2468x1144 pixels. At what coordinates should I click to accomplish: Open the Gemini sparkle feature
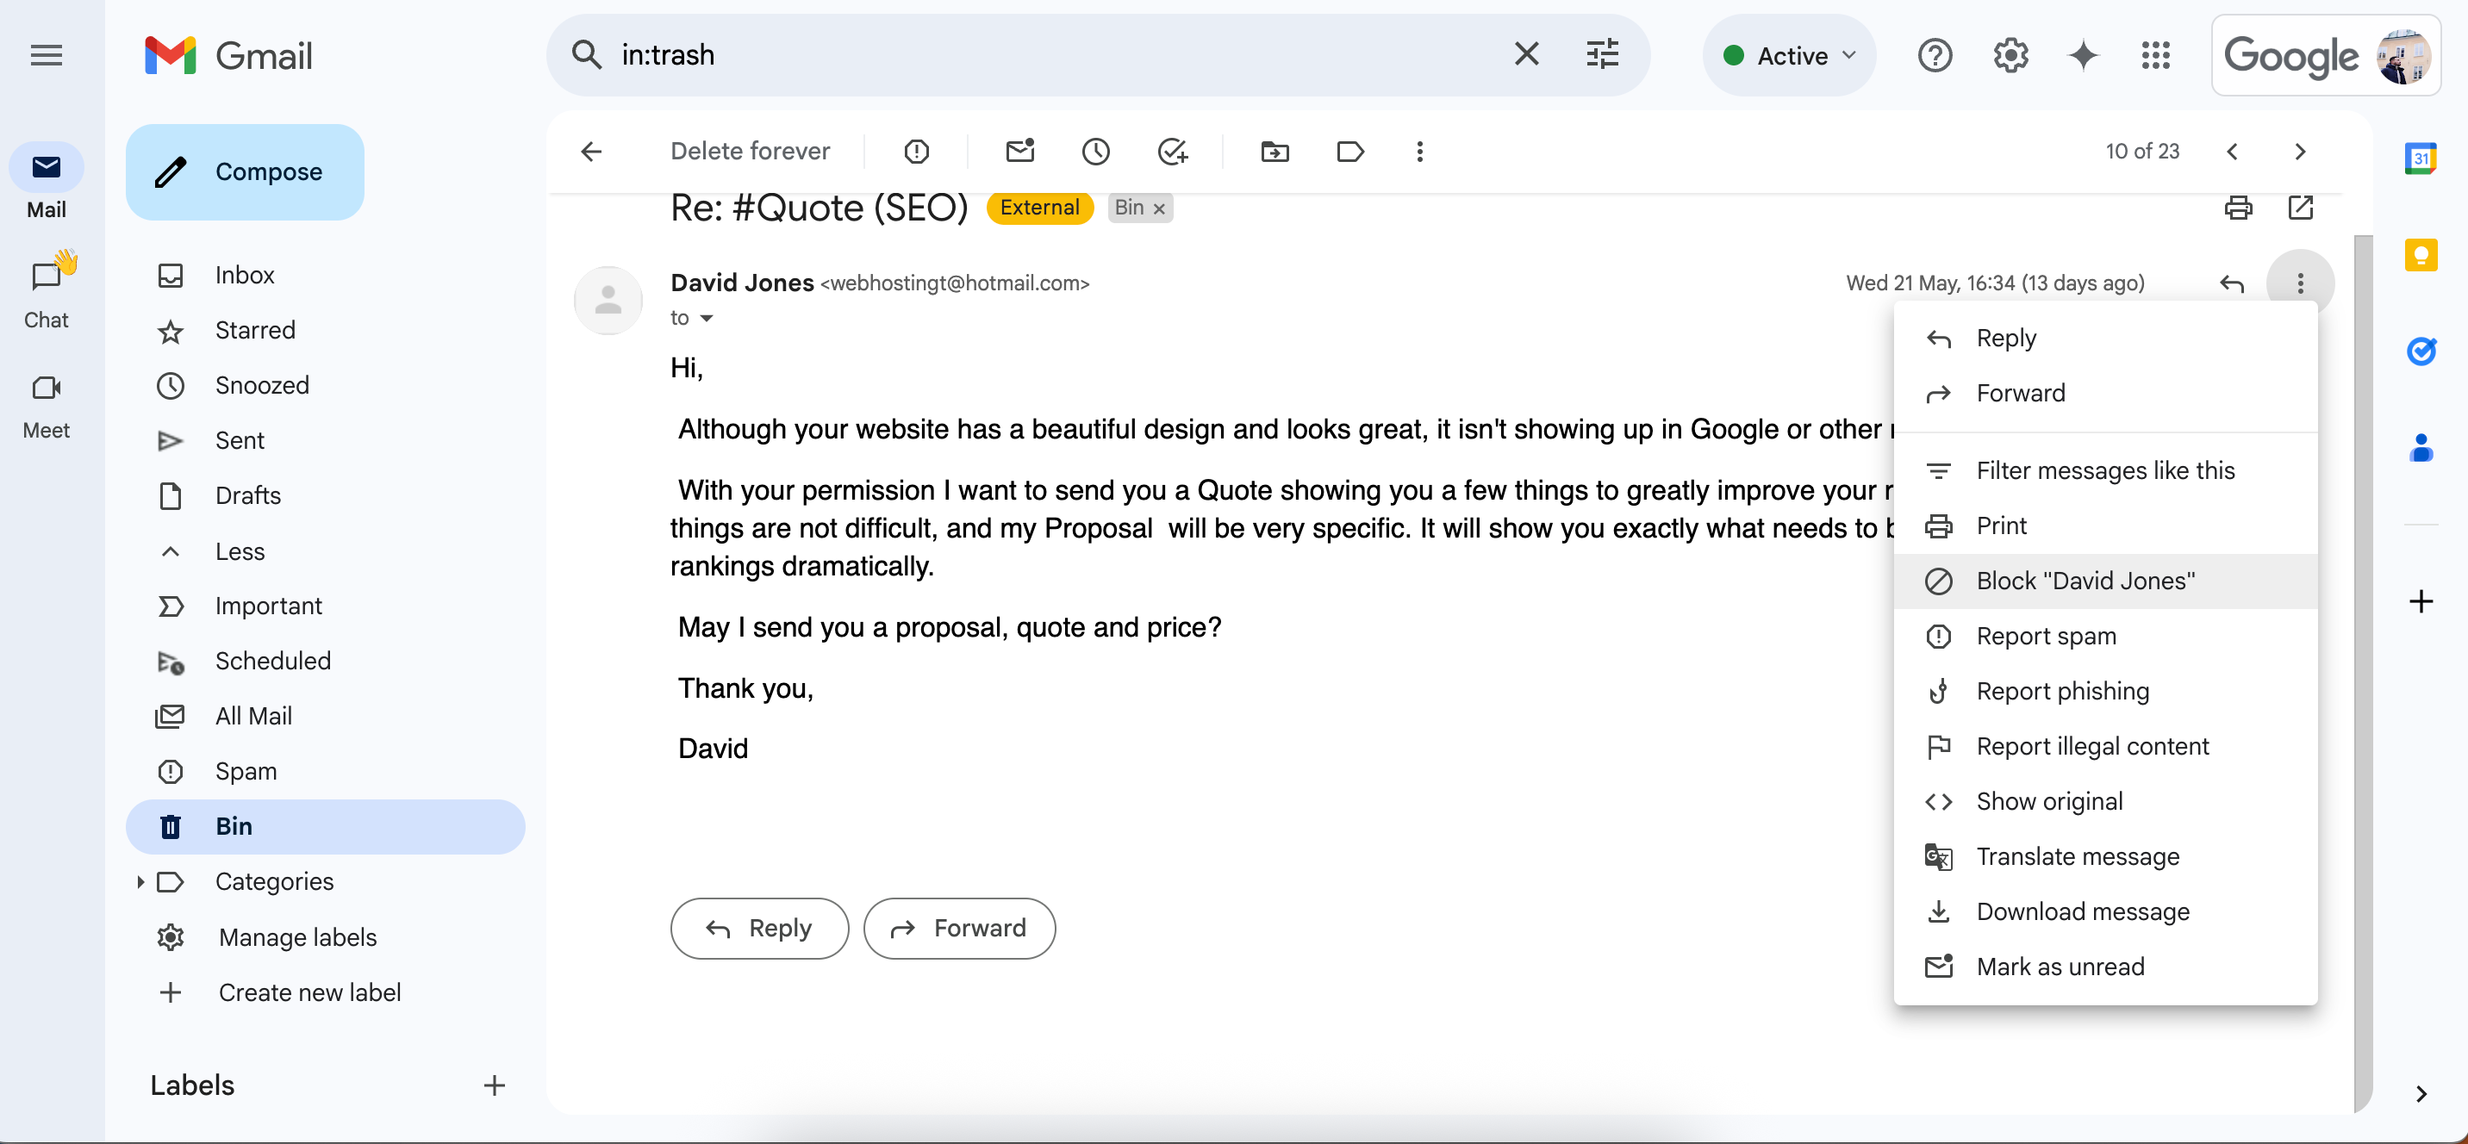2081,56
